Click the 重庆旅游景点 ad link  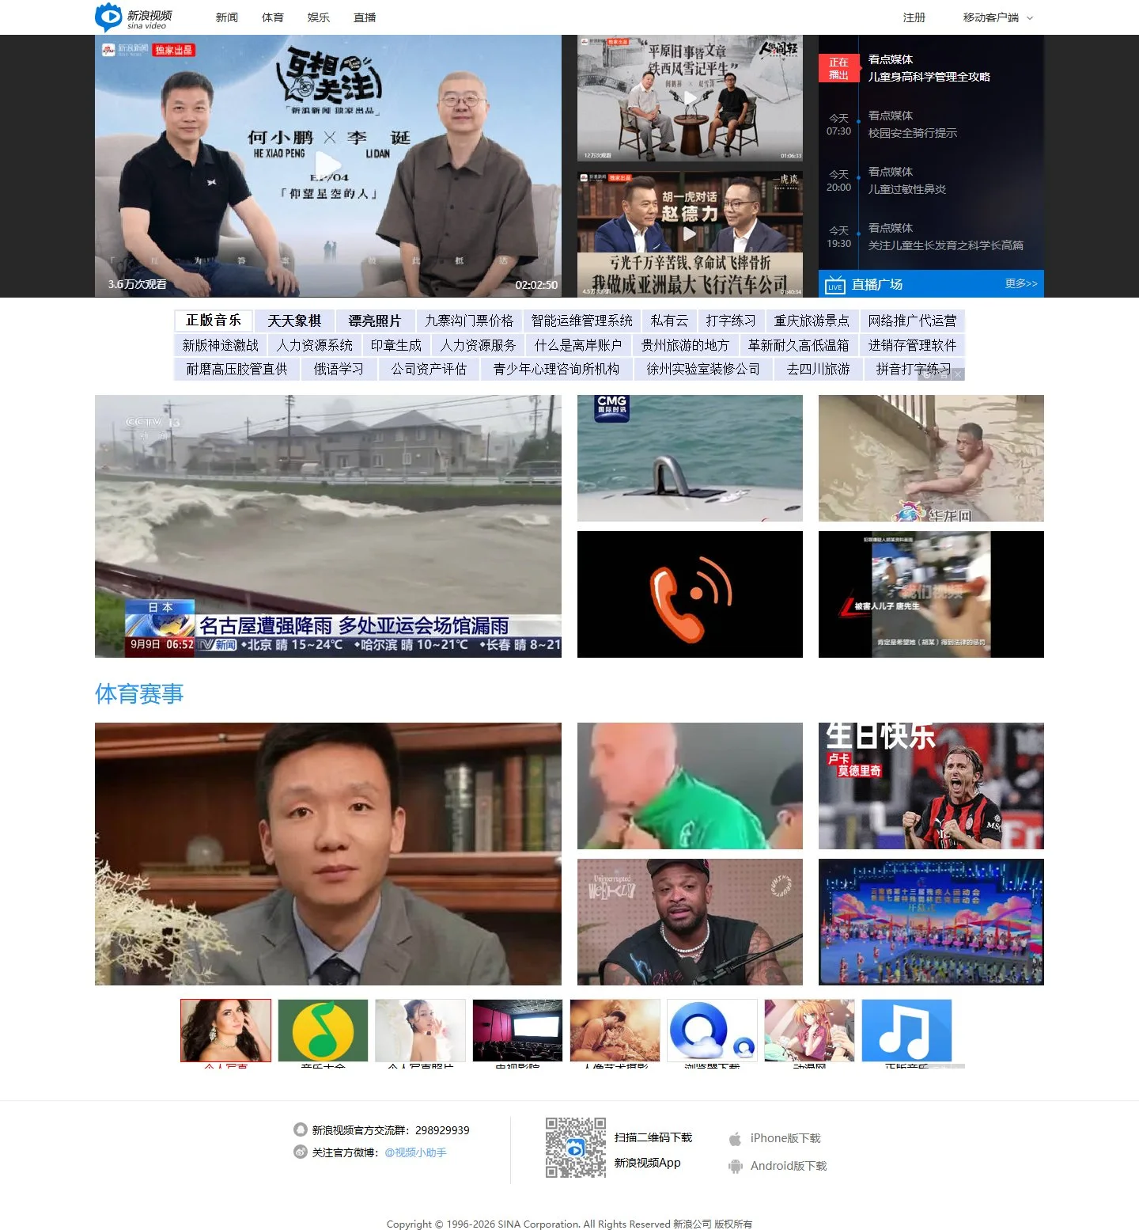tap(812, 321)
